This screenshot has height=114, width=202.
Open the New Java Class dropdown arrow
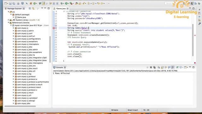[37, 3]
